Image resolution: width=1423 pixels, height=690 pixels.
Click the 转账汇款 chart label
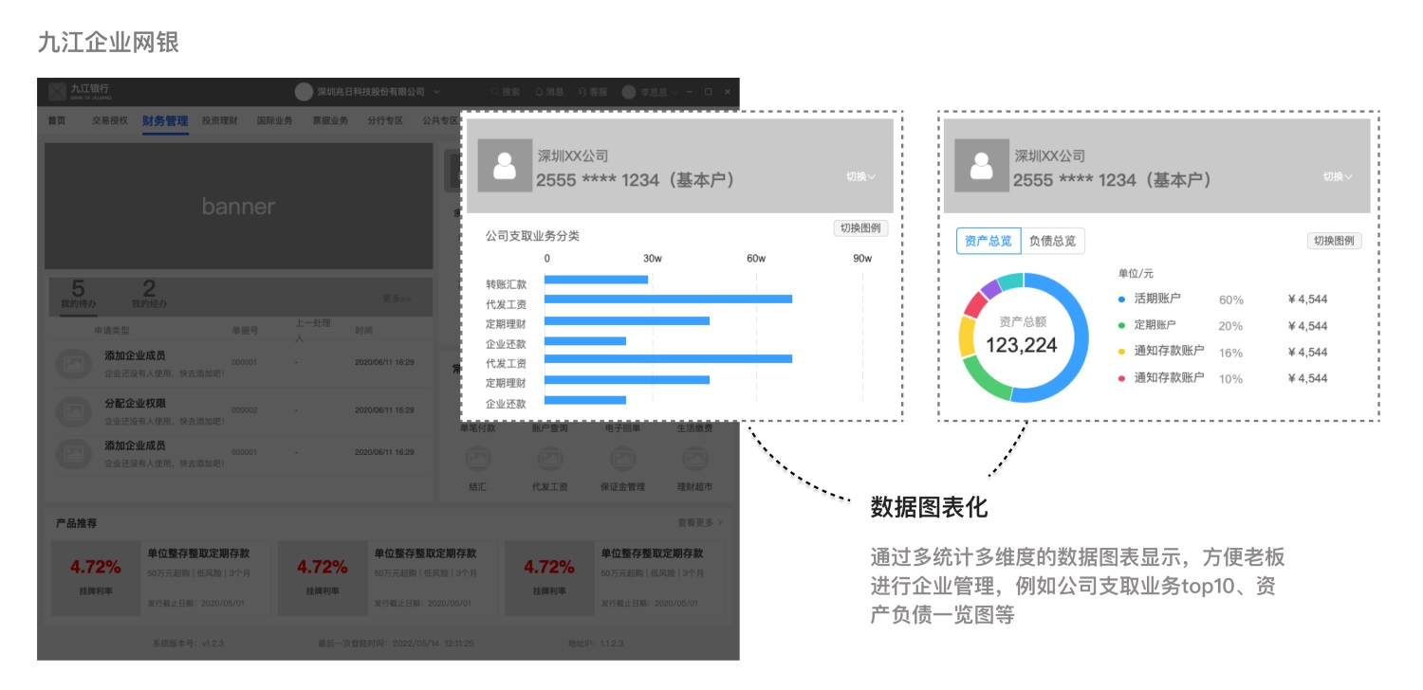(506, 283)
